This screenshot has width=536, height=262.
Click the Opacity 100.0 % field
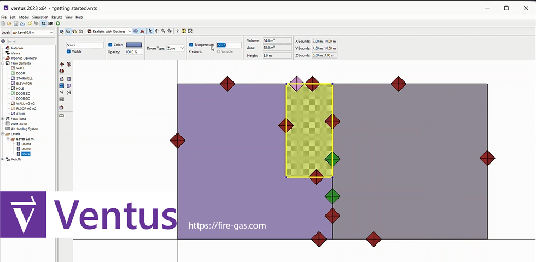point(134,51)
